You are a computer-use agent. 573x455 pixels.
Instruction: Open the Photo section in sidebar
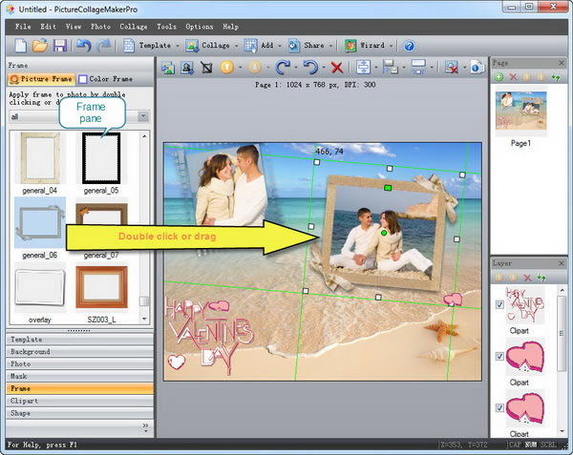[x=79, y=363]
